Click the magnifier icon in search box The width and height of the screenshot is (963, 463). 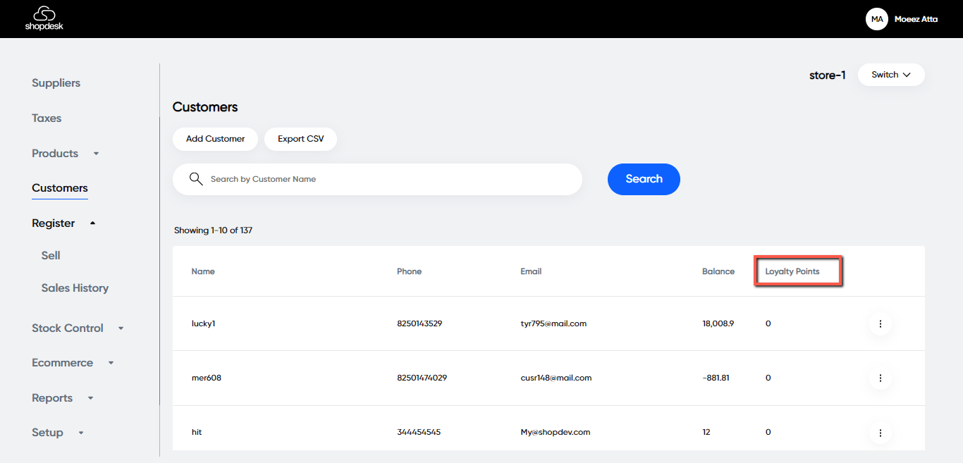click(x=196, y=179)
